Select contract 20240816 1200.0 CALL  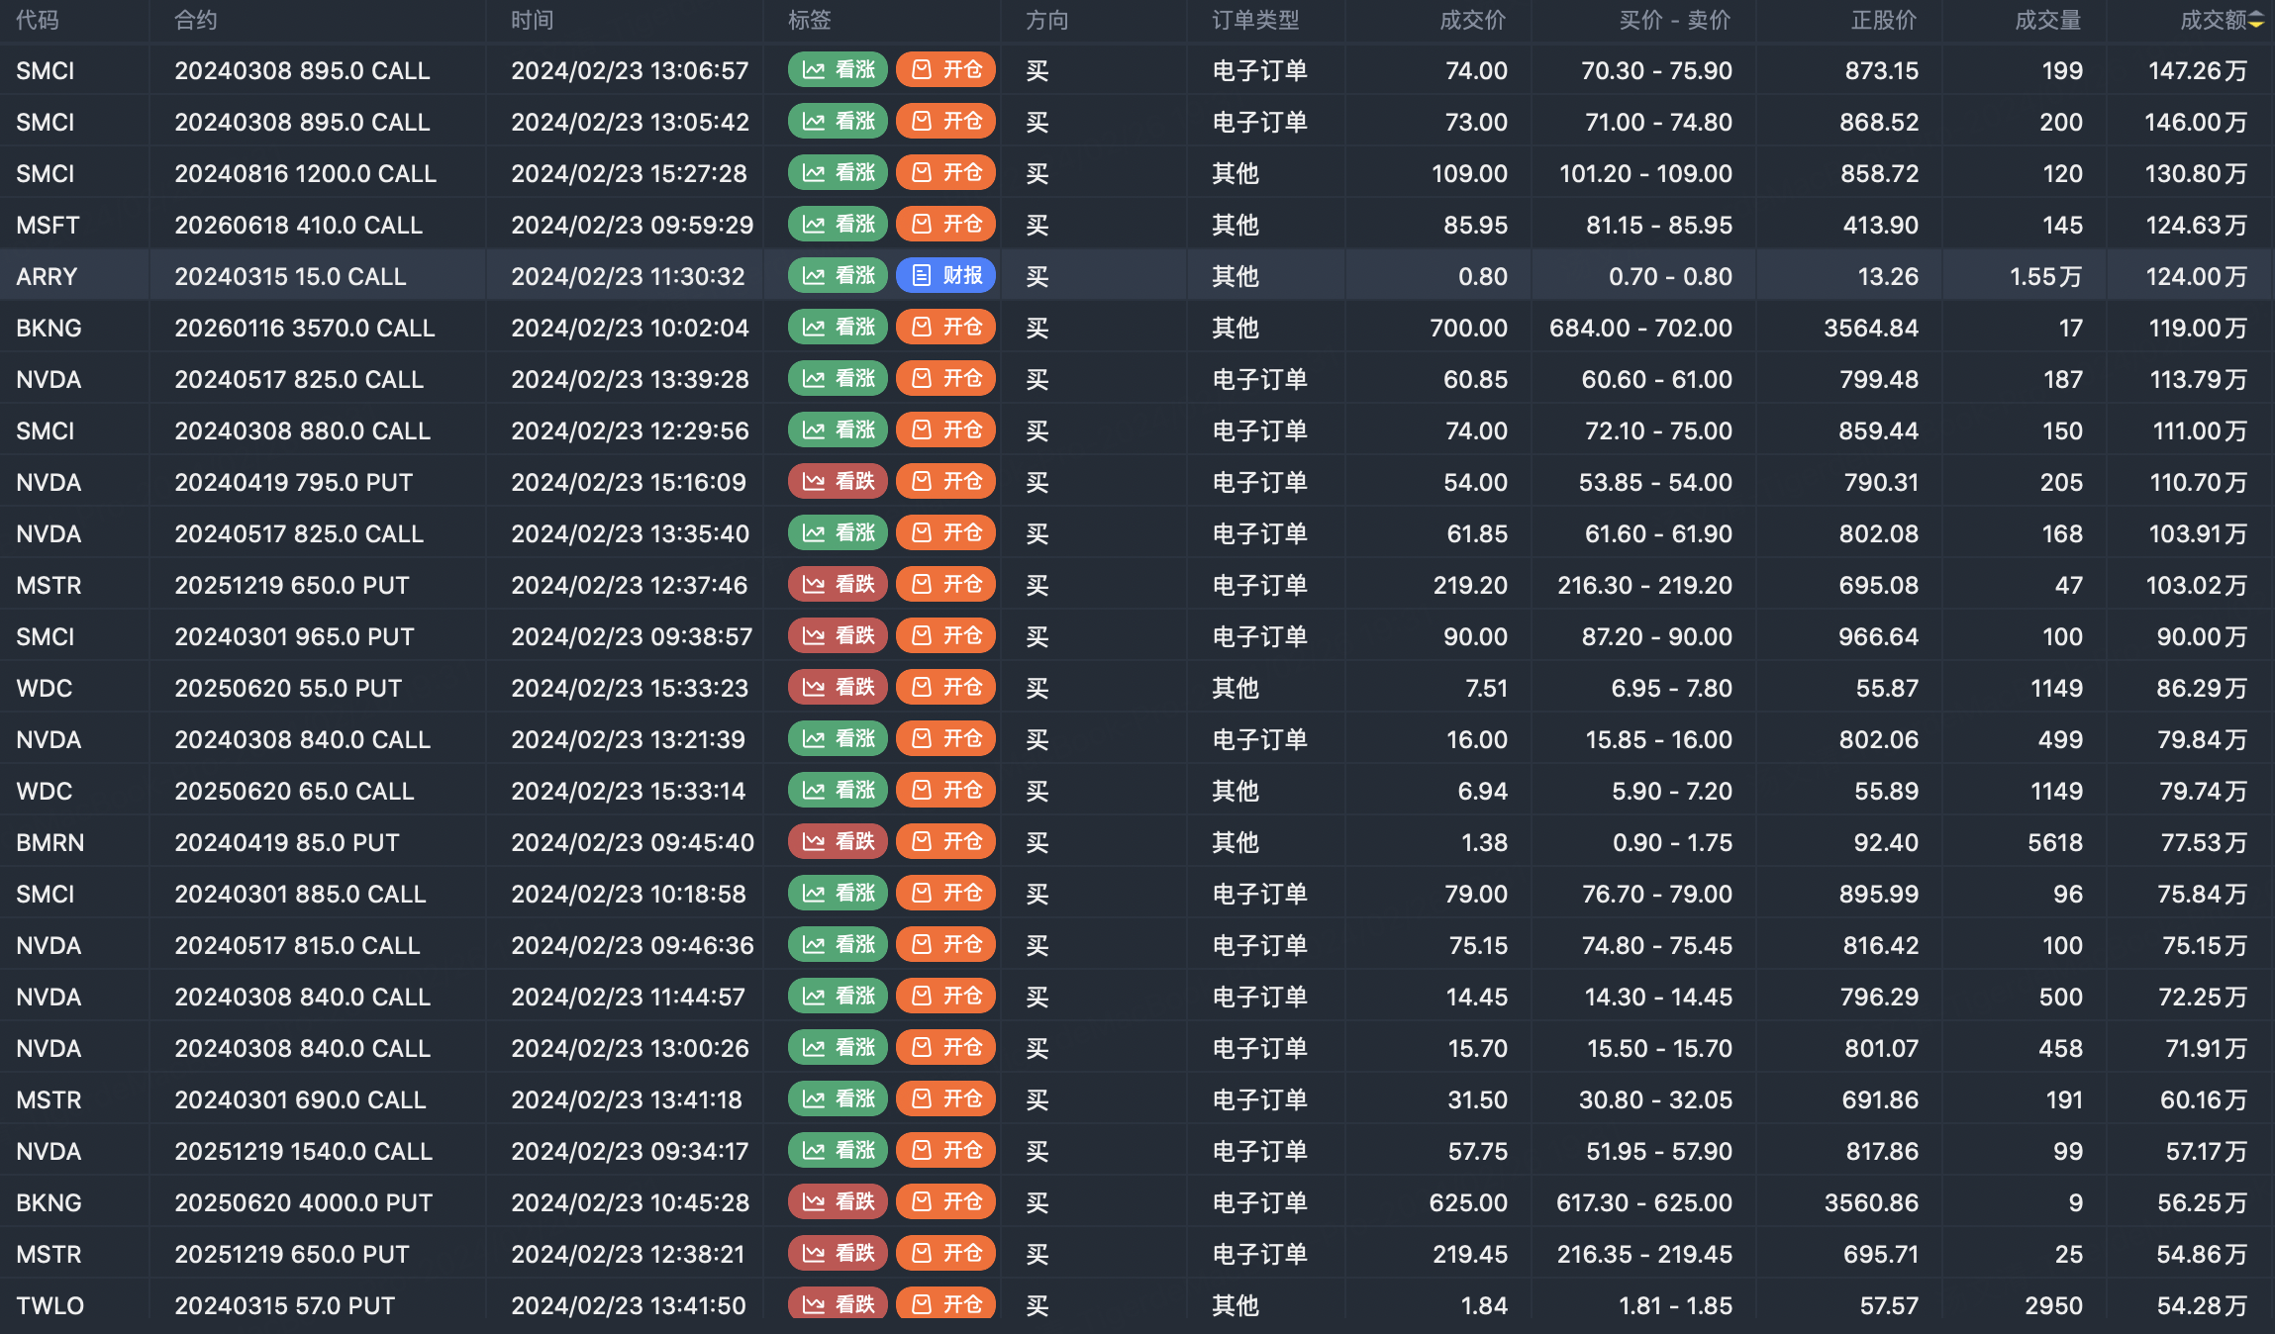[x=305, y=174]
